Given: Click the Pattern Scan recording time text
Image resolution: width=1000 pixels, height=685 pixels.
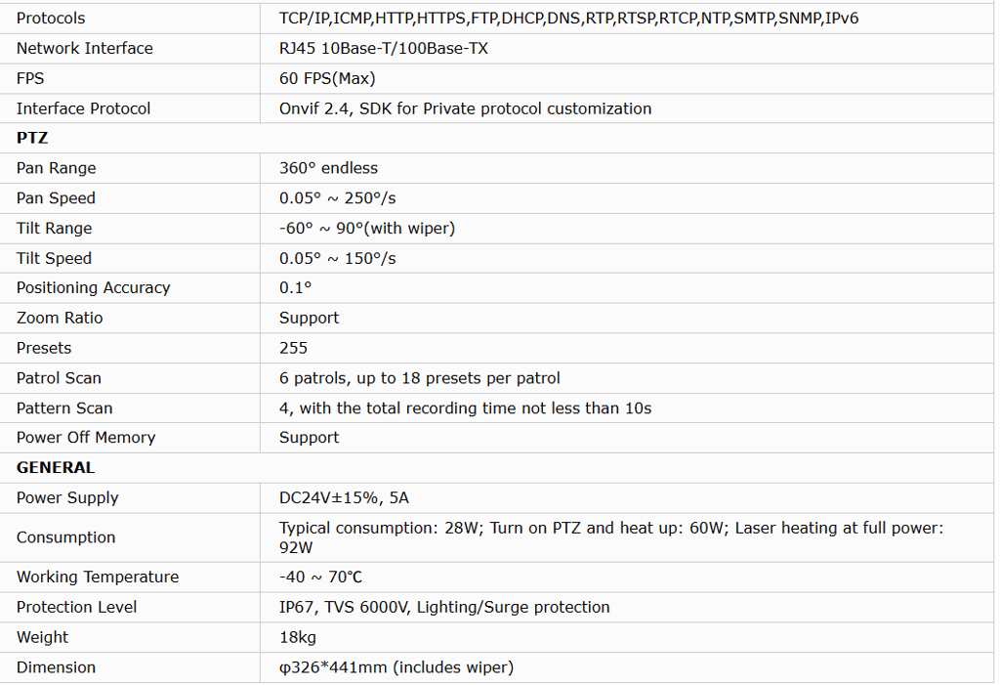Looking at the screenshot, I should pyautogui.click(x=465, y=407).
